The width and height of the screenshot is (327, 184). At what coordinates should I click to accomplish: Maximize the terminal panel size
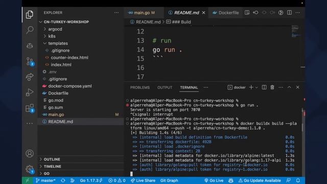289,87
